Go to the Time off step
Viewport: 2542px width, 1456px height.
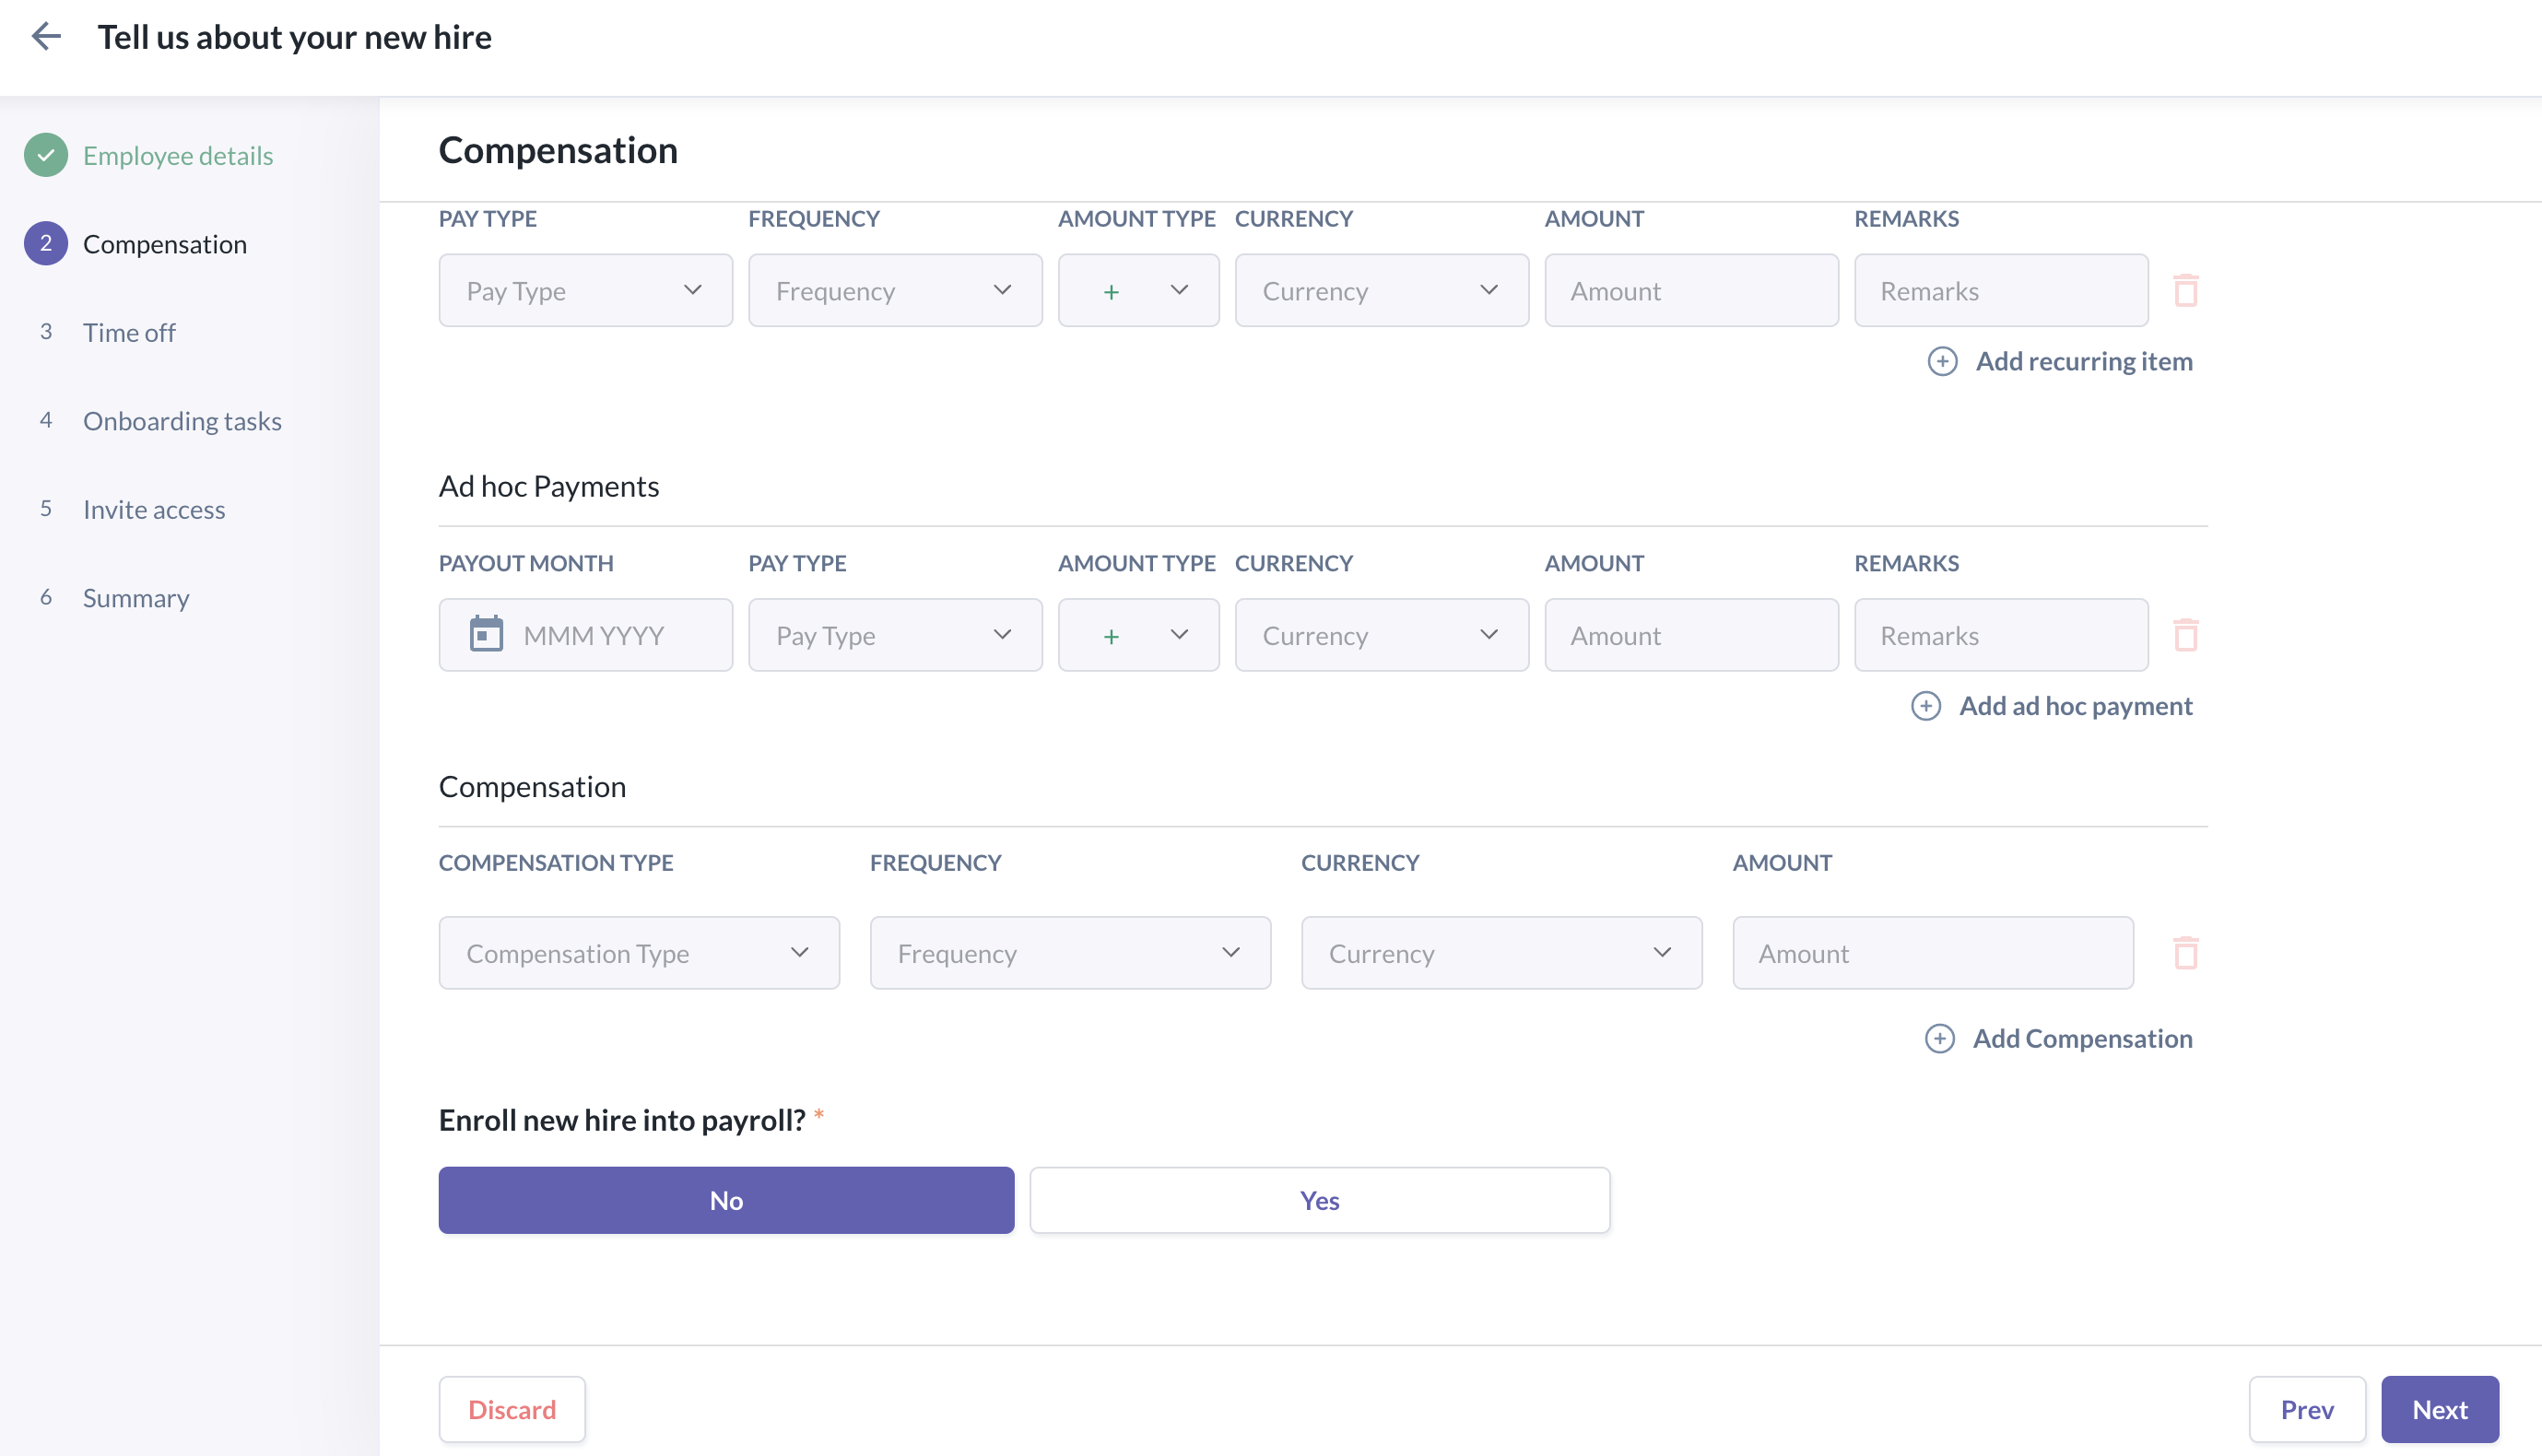[x=129, y=333]
